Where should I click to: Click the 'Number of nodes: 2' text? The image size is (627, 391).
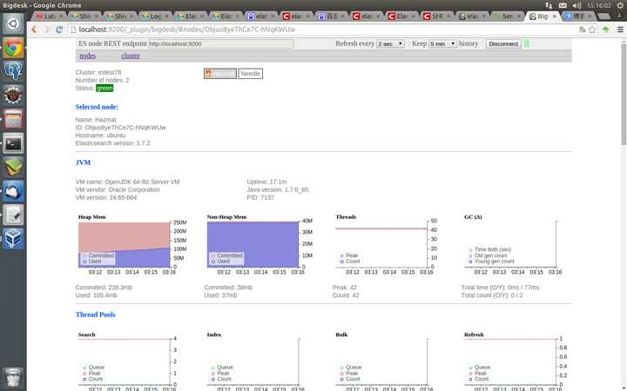coord(103,80)
